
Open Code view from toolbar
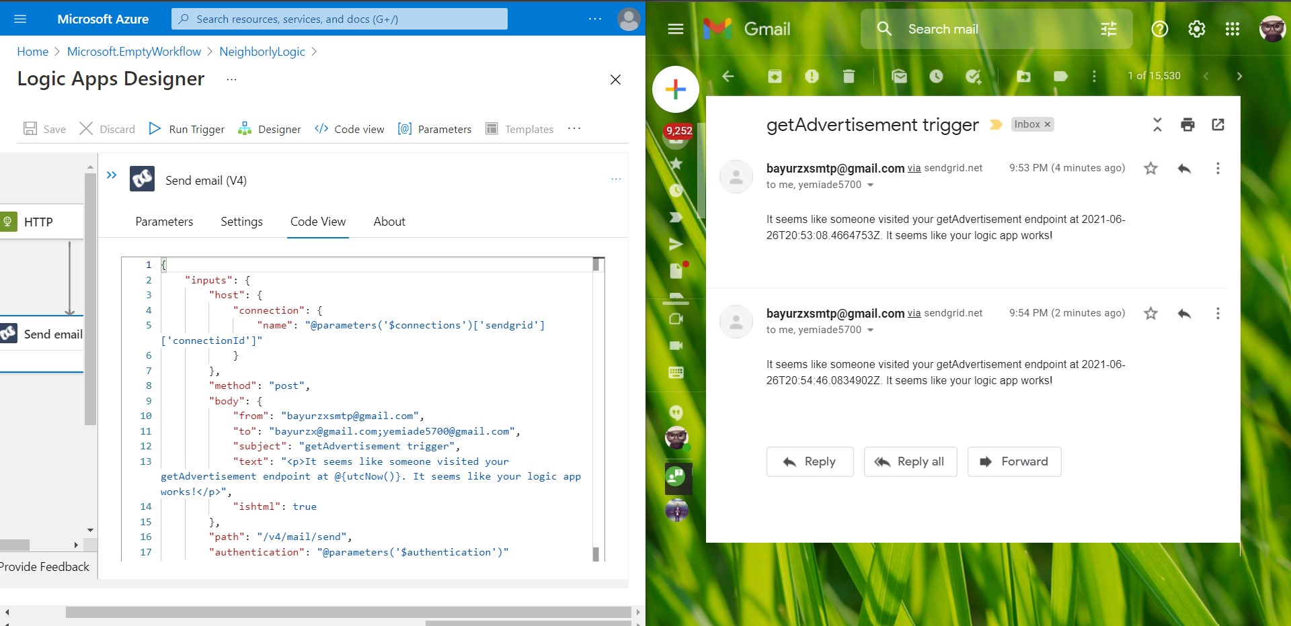(x=350, y=129)
